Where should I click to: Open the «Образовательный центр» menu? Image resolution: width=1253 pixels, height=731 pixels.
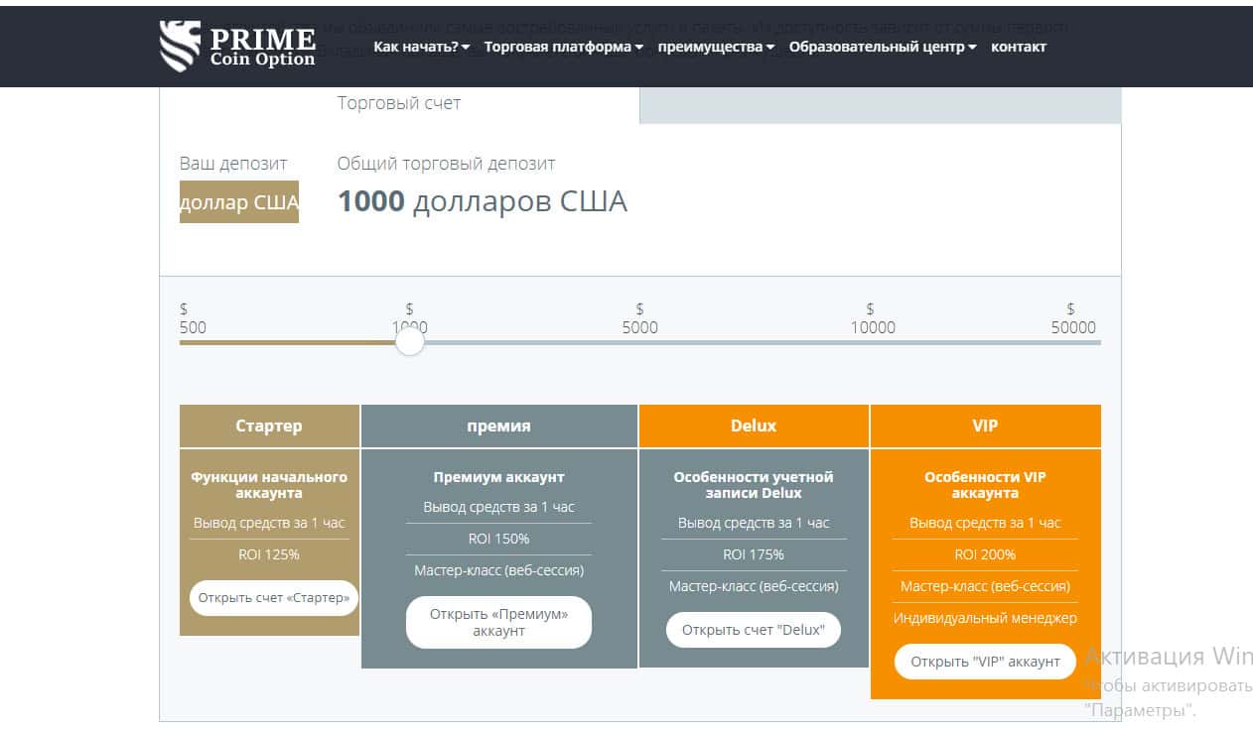pyautogui.click(x=883, y=47)
